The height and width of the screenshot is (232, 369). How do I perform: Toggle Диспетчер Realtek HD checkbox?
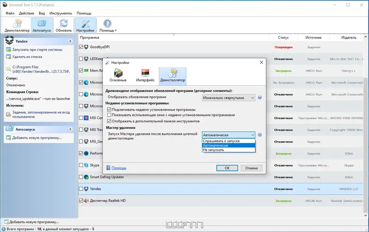tap(81, 201)
